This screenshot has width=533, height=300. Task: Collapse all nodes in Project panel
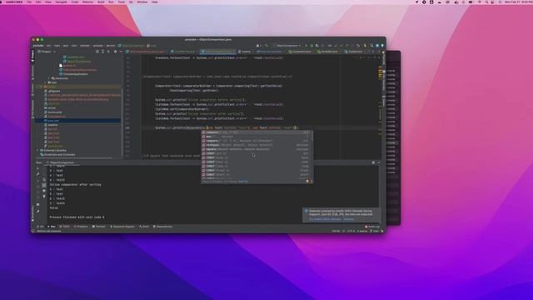(109, 52)
